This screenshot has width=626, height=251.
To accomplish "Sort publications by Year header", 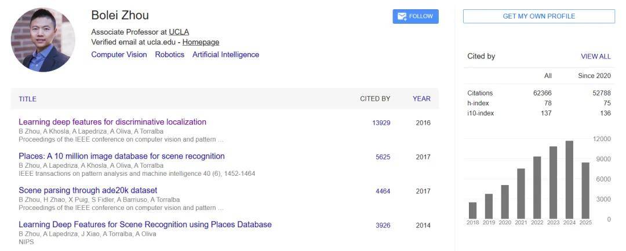I will click(x=421, y=99).
